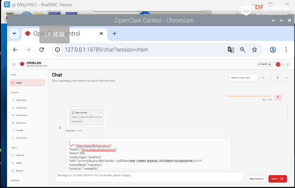Open the agent:main:main session selector
Image resolution: width=295 pixels, height=188 pixels.
click(243, 78)
